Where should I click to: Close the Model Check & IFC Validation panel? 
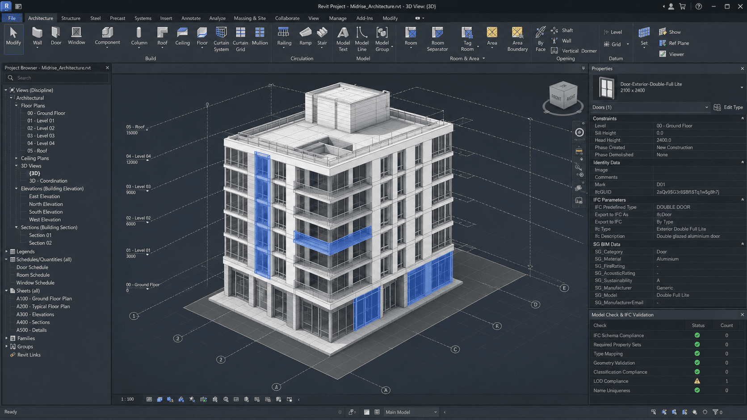pyautogui.click(x=742, y=315)
